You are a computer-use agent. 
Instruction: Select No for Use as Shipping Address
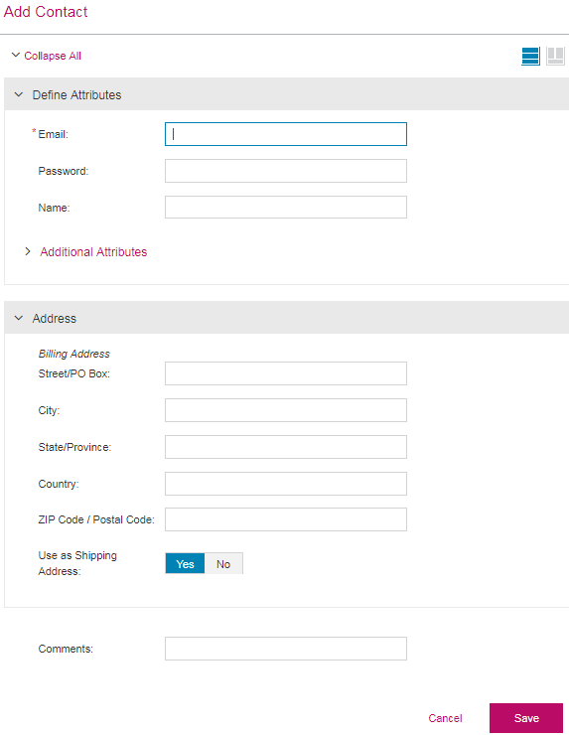[x=223, y=563]
